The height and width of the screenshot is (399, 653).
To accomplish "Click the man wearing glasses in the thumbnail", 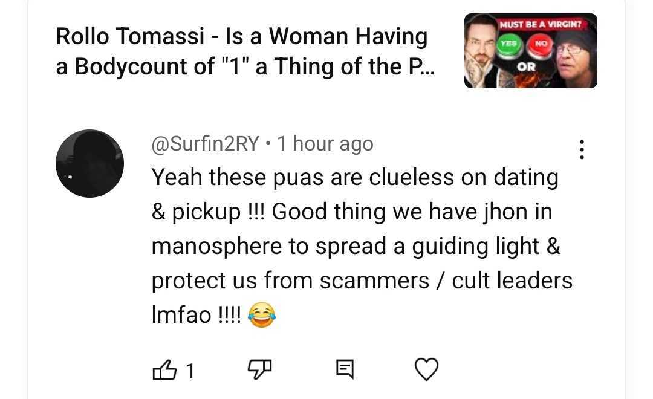I will coord(575,58).
